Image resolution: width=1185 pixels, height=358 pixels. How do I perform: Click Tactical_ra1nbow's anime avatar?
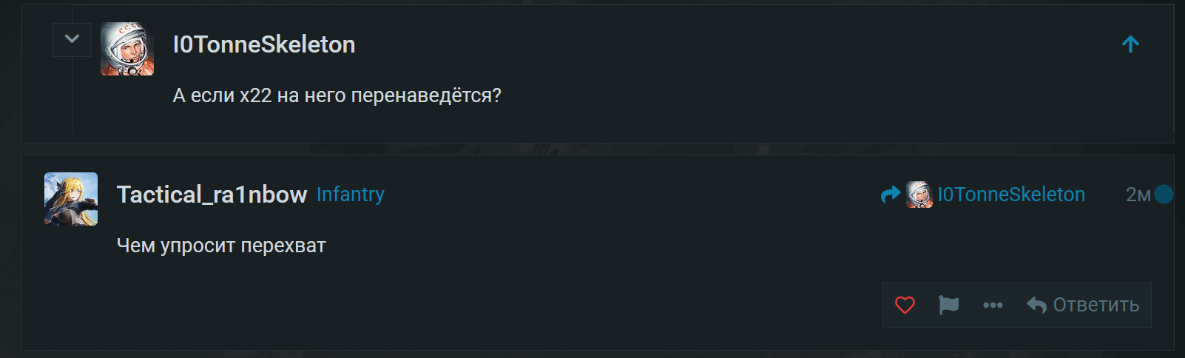[x=71, y=199]
